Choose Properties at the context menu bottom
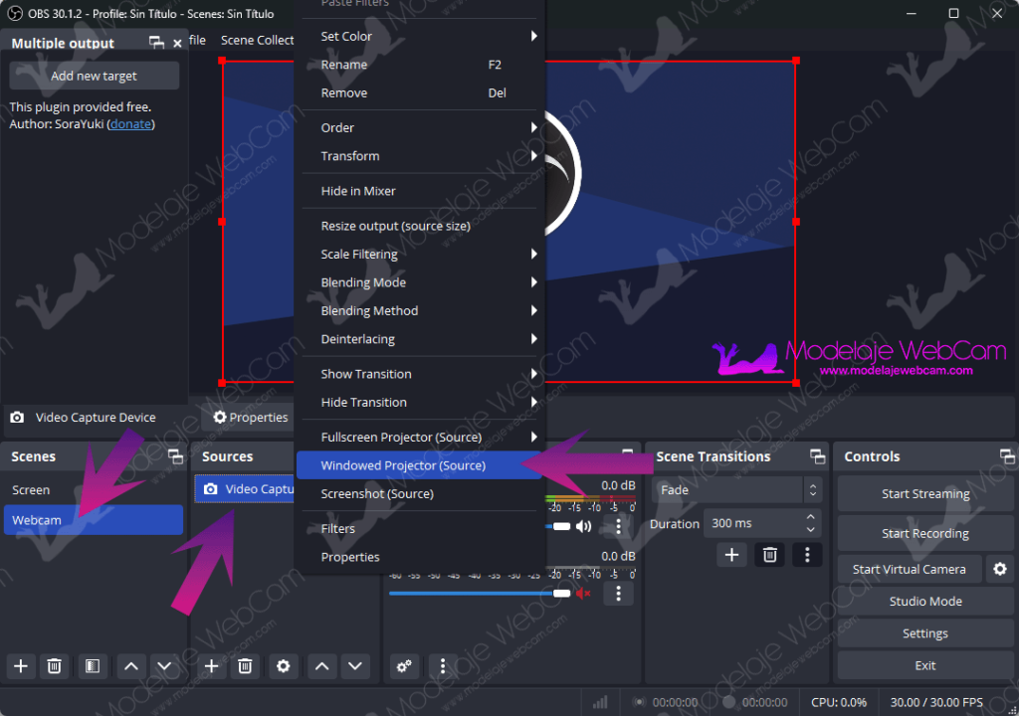The width and height of the screenshot is (1019, 716). click(x=420, y=557)
